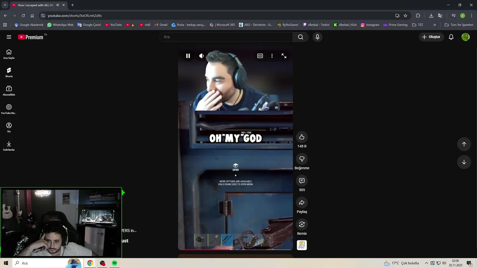
Task: Open Google Akademik bookmark
Action: coord(29,25)
